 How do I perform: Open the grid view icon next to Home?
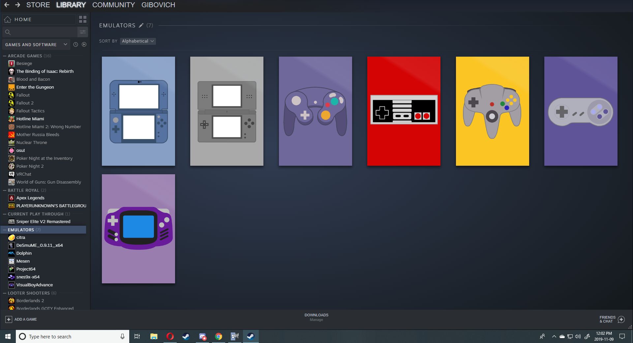82,19
